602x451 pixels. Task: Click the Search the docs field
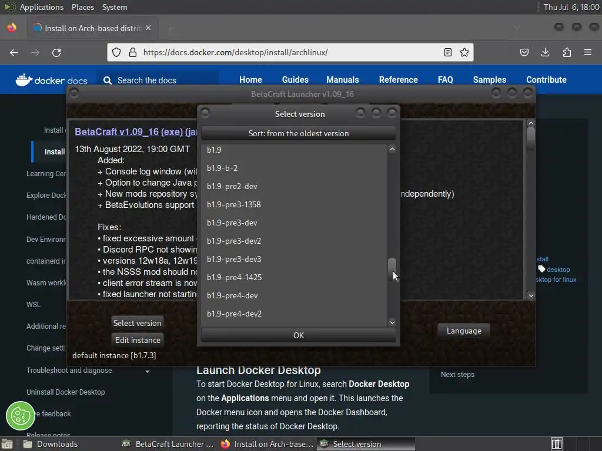pos(158,80)
